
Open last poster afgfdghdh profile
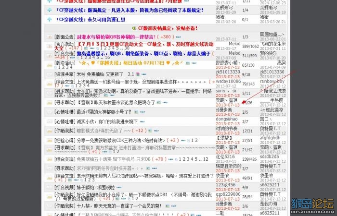pos(270,138)
